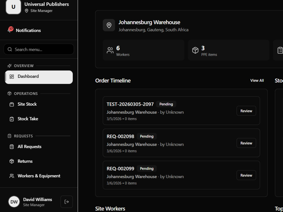Click the Universal Publishers company name
This screenshot has height=212, width=283.
47,4
